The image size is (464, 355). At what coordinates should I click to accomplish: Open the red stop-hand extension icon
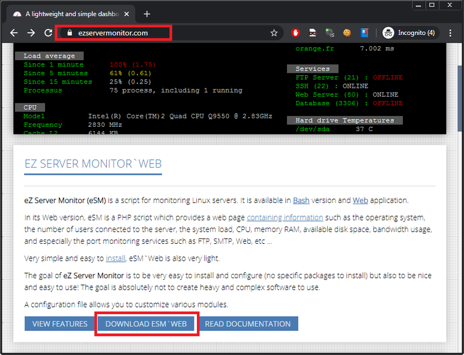pyautogui.click(x=295, y=33)
